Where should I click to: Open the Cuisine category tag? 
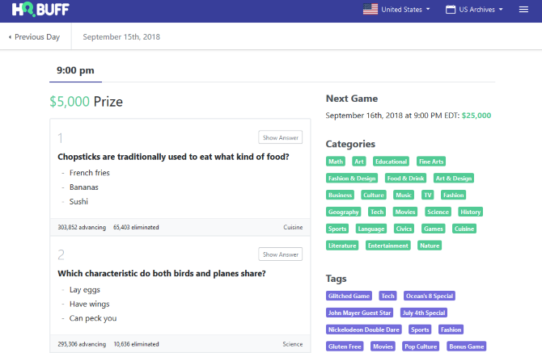(464, 229)
